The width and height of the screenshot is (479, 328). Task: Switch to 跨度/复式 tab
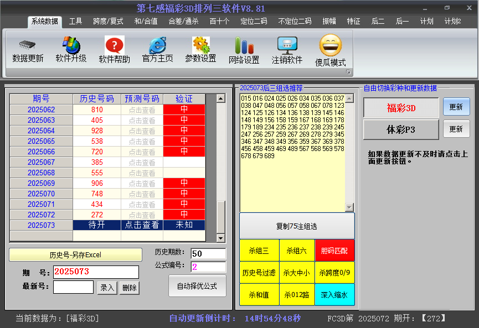click(108, 22)
